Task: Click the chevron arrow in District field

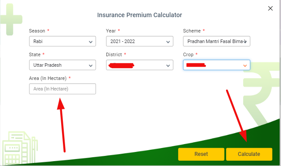Action: (168, 65)
